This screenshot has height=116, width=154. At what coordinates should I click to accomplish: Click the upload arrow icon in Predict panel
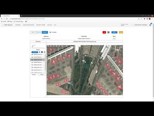(x=39, y=52)
